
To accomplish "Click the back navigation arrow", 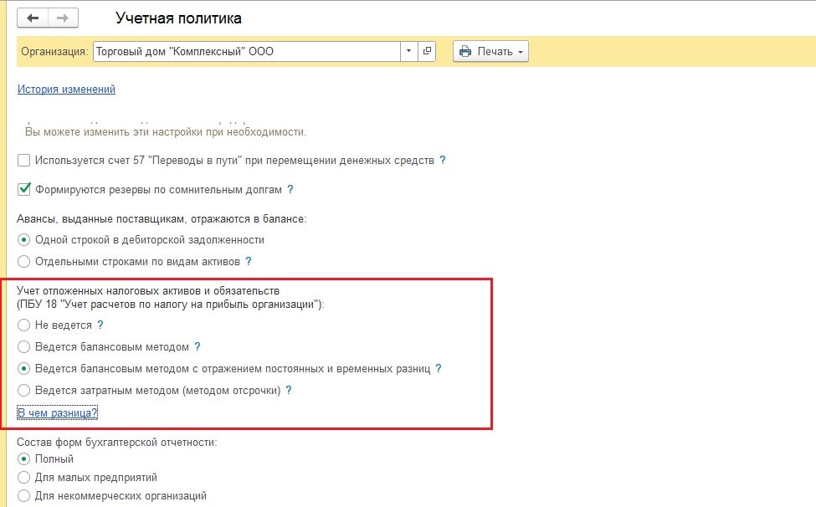I will click(33, 18).
